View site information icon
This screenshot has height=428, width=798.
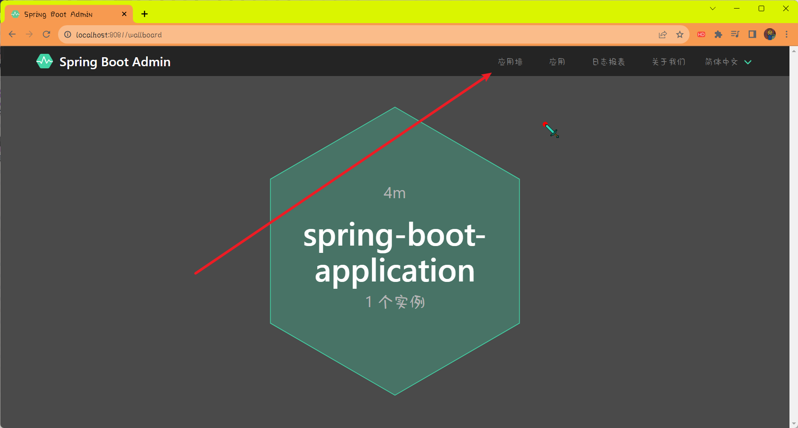[67, 35]
